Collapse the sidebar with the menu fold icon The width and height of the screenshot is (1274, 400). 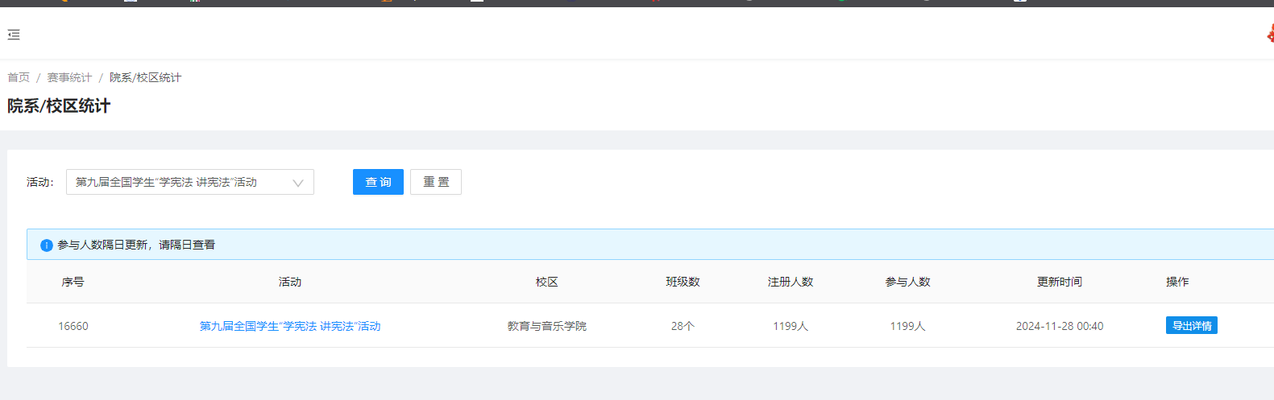tap(14, 35)
